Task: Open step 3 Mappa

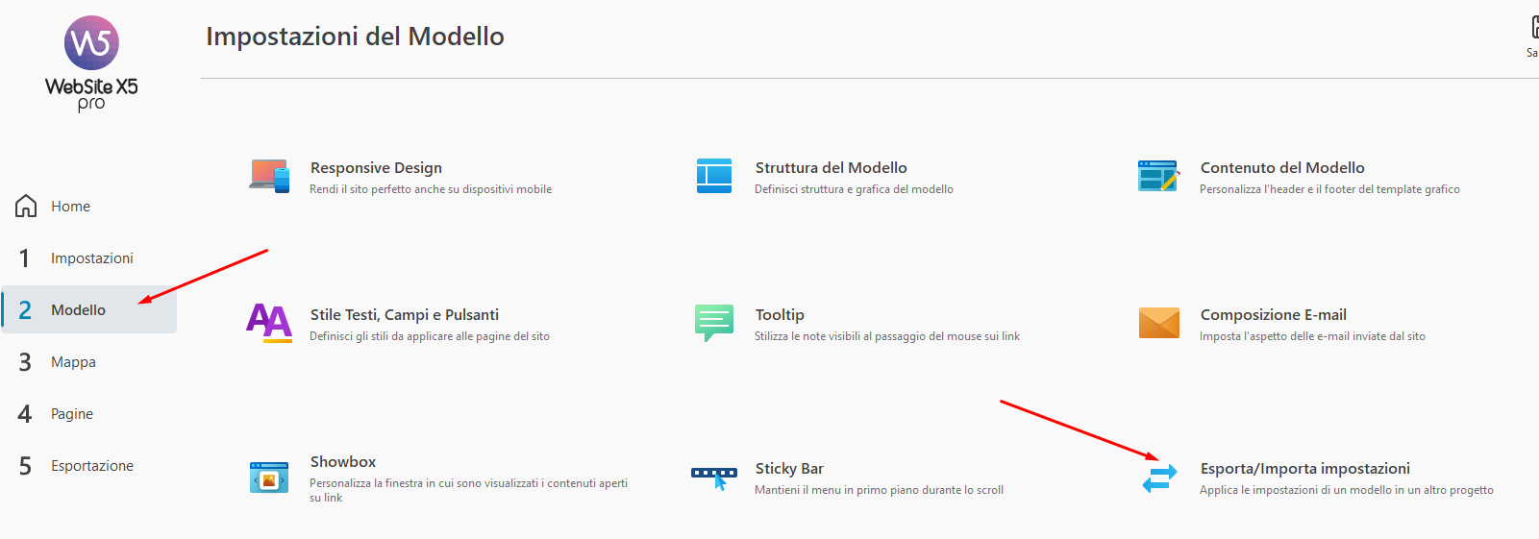Action: (73, 362)
